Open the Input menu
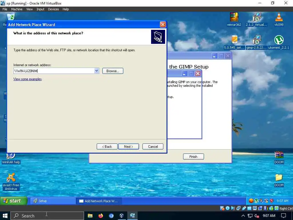 tap(40, 9)
